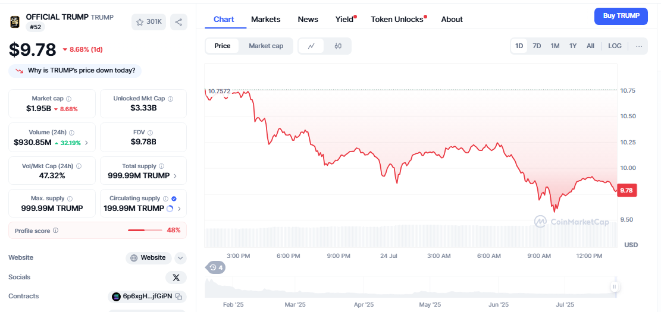Select All time range

click(590, 46)
